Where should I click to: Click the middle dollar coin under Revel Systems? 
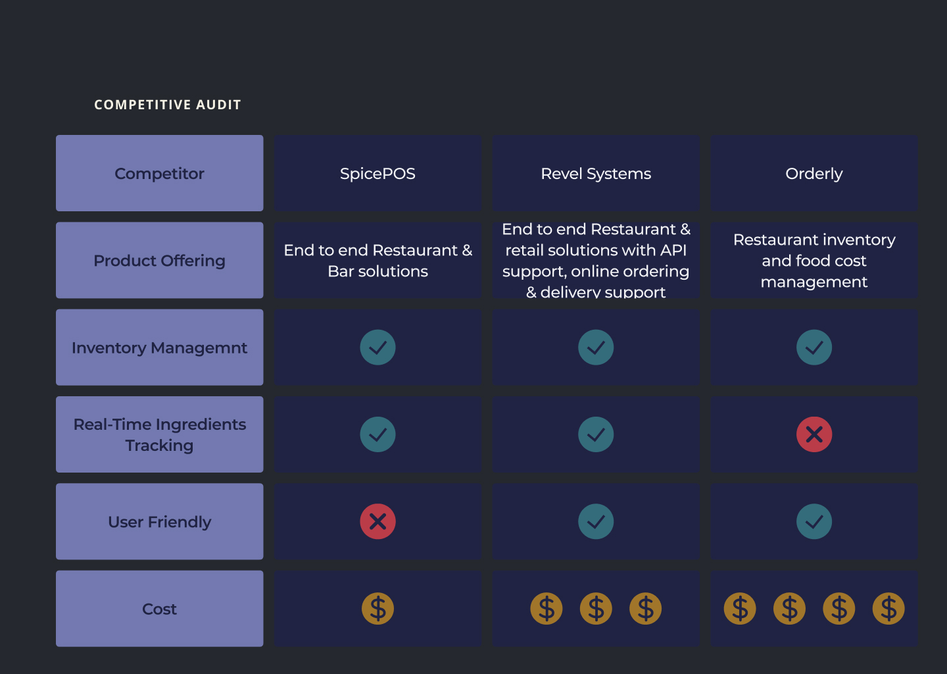[596, 609]
